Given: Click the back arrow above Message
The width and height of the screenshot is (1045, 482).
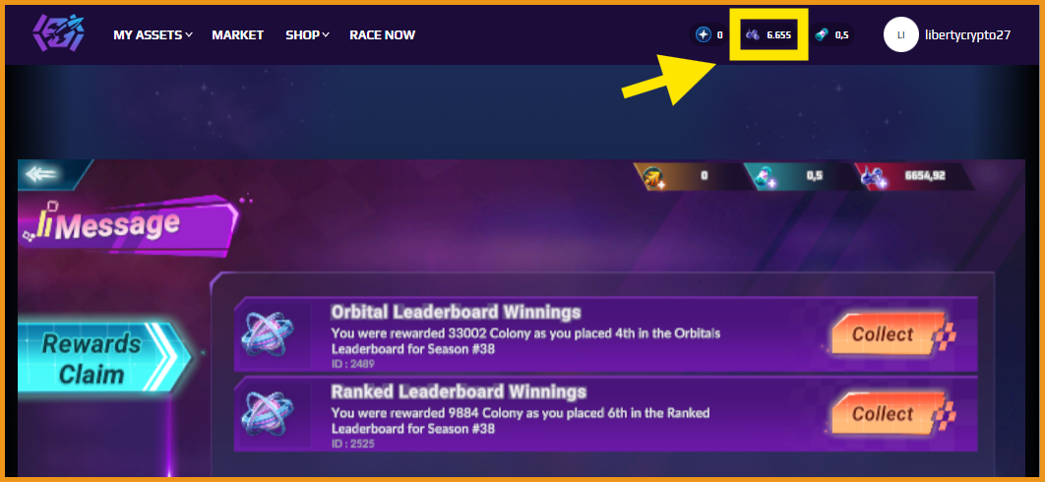Looking at the screenshot, I should pyautogui.click(x=41, y=175).
